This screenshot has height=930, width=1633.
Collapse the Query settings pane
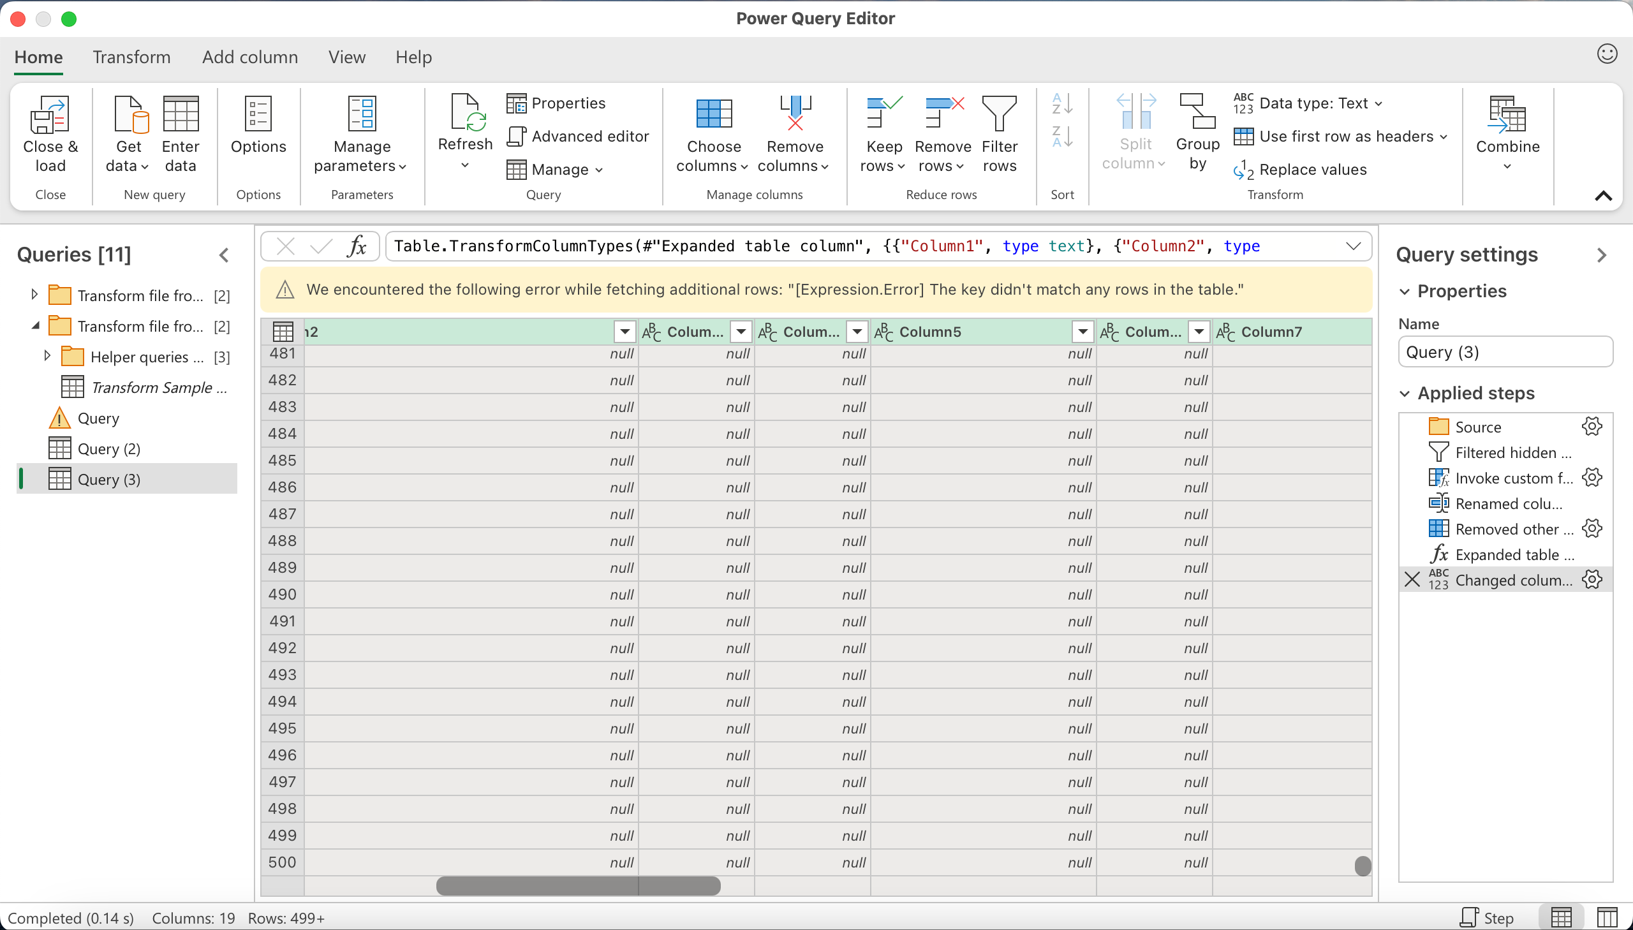(1601, 255)
